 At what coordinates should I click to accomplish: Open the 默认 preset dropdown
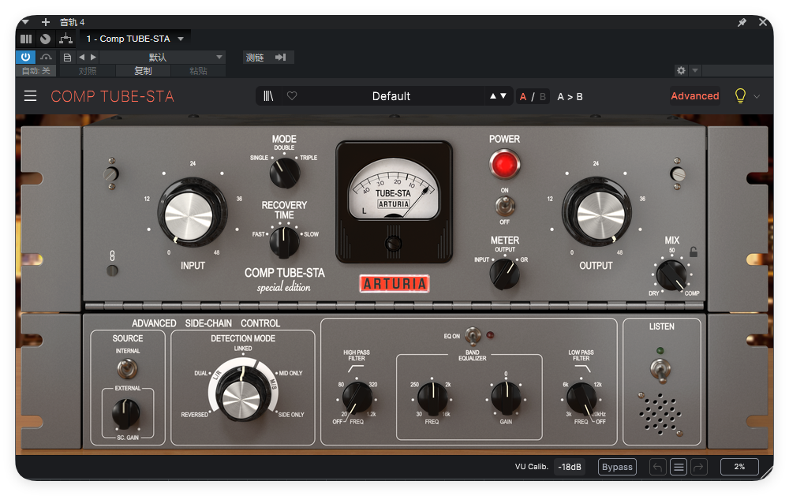(162, 58)
